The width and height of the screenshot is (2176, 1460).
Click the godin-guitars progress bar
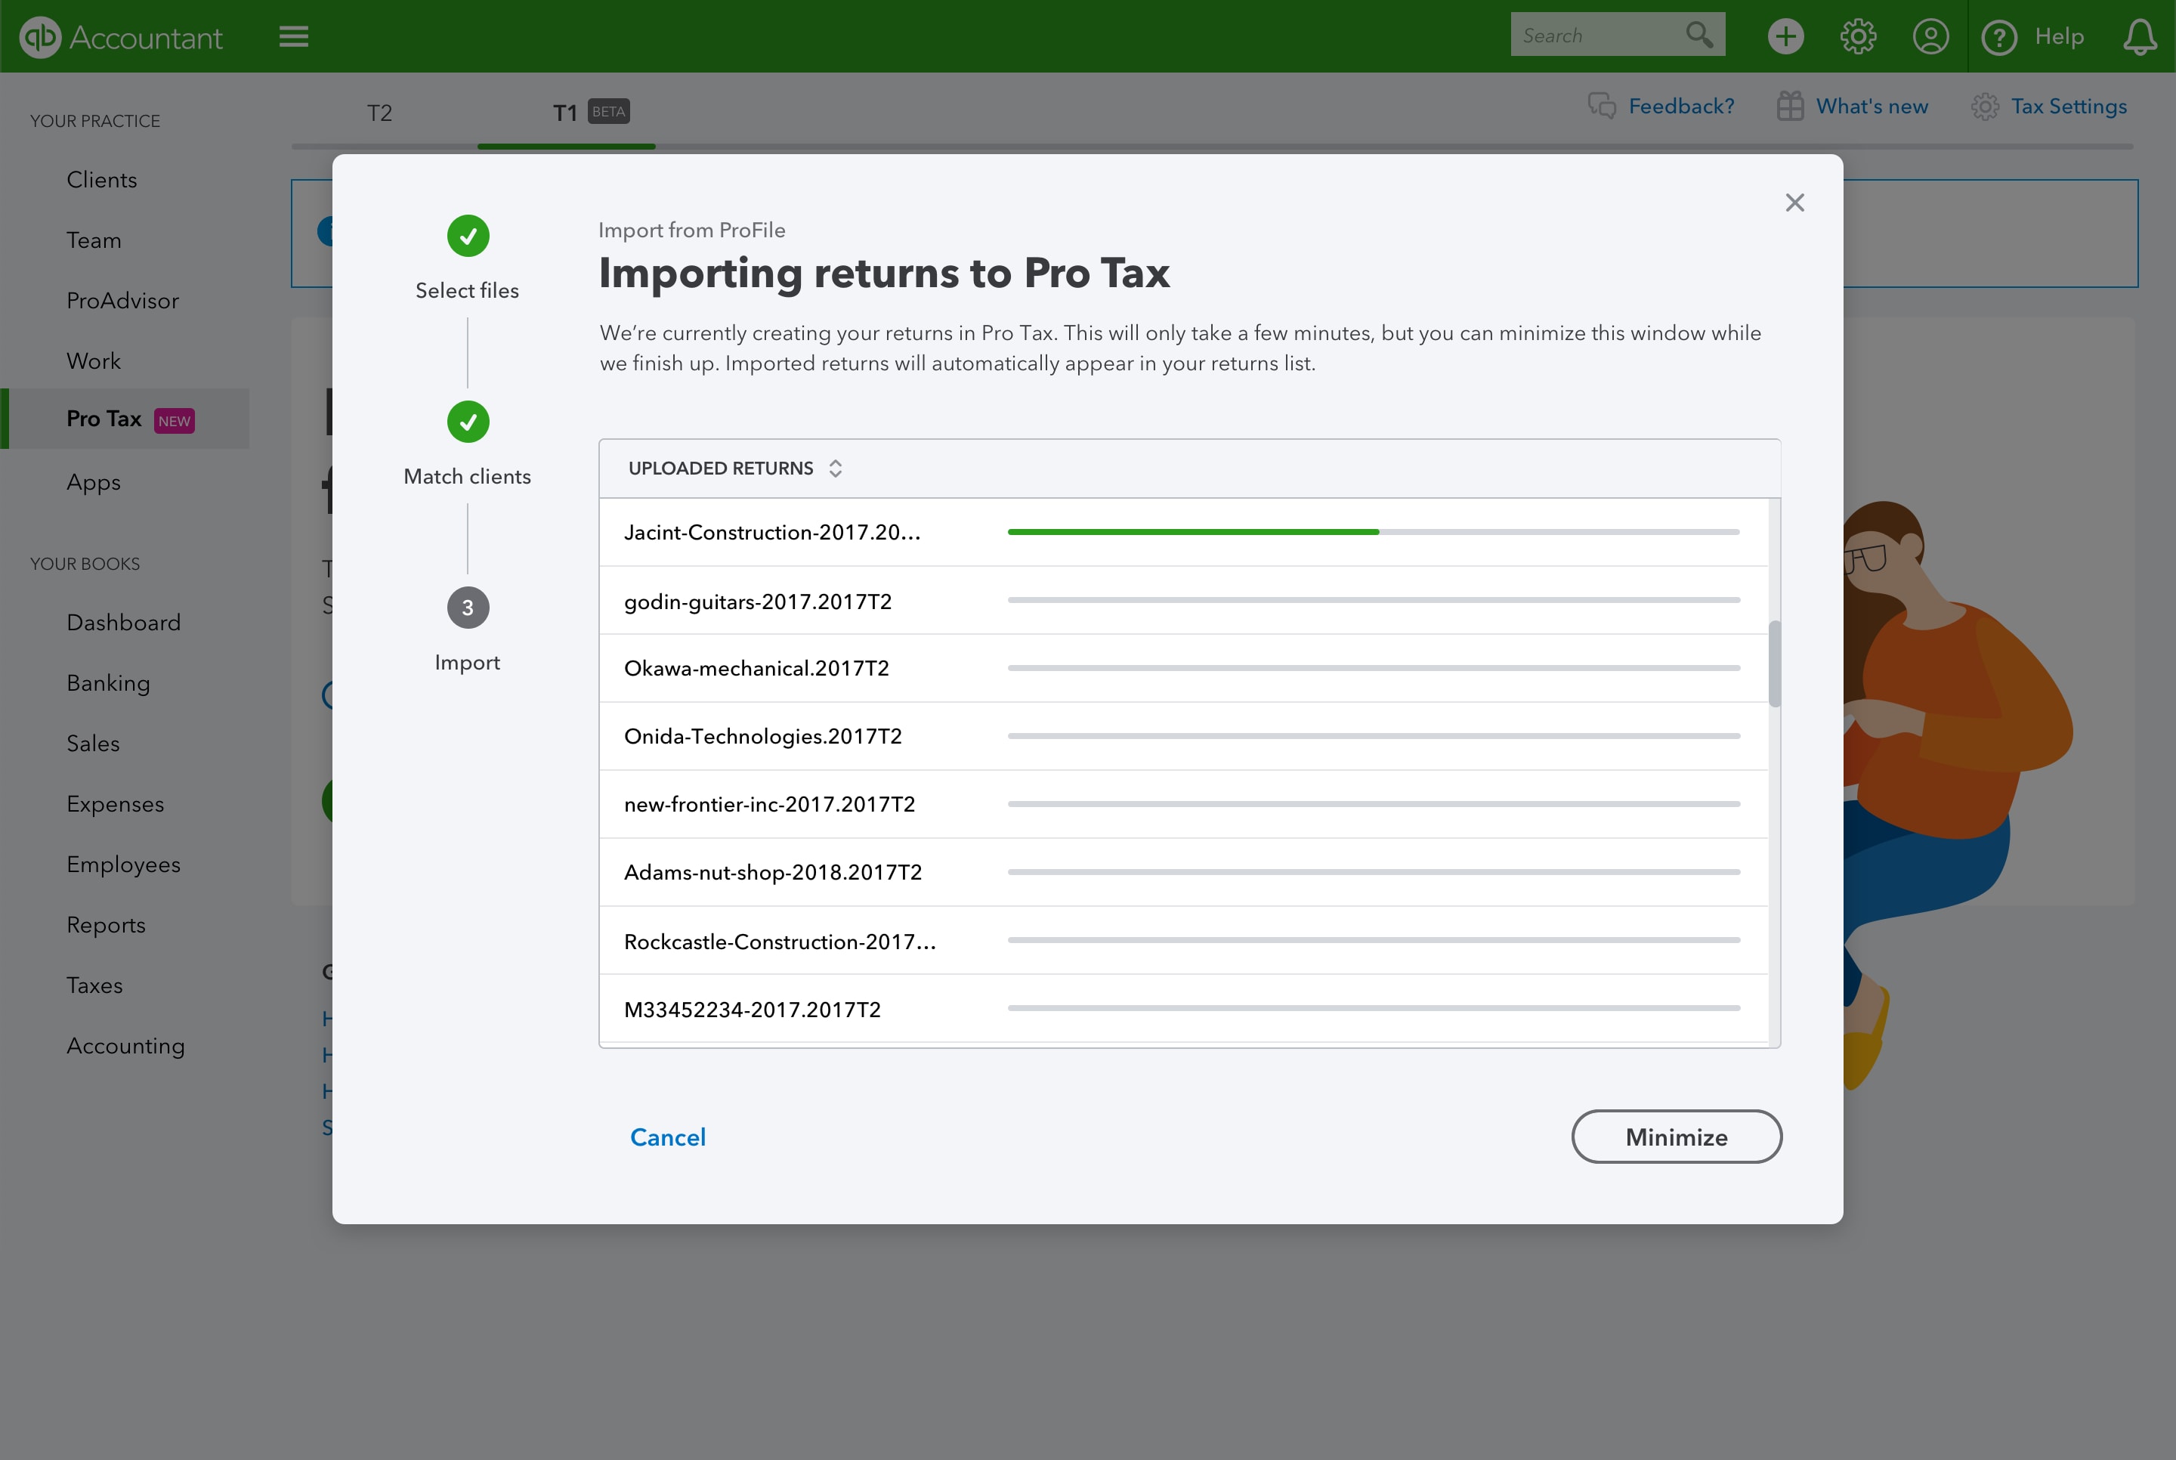(1373, 600)
